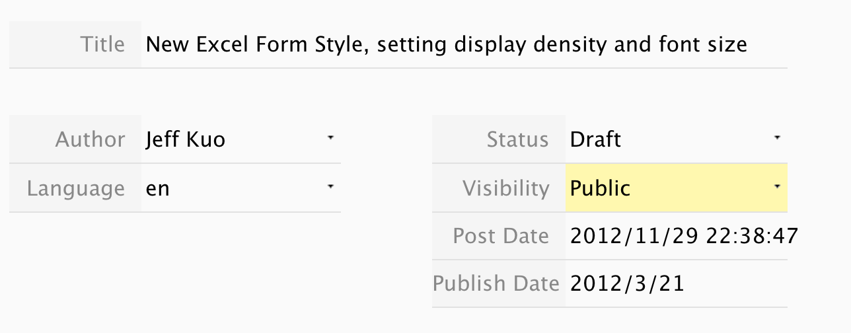Click the 'Status' field label

[x=517, y=139]
